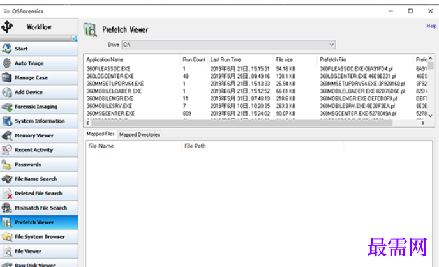The height and width of the screenshot is (267, 439).
Task: Click file size 218.6 KB cell
Action: pyautogui.click(x=286, y=98)
